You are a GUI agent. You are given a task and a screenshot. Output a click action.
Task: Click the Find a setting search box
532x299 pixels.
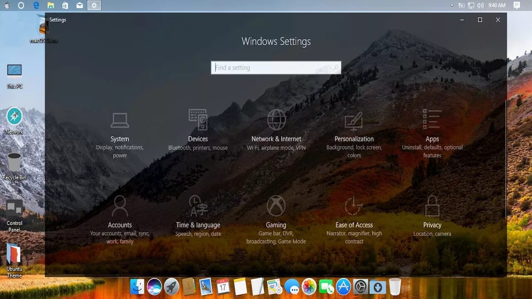click(276, 68)
